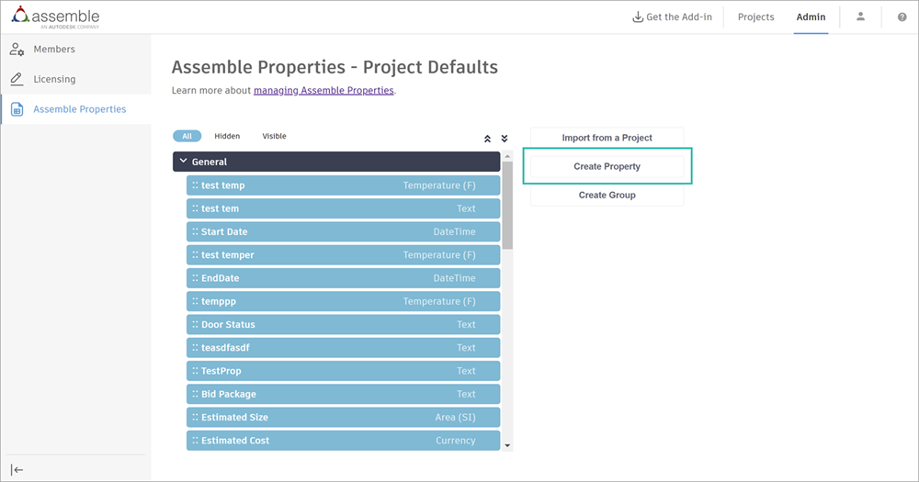The width and height of the screenshot is (919, 482).
Task: Show only Hidden properties
Action: pyautogui.click(x=227, y=136)
